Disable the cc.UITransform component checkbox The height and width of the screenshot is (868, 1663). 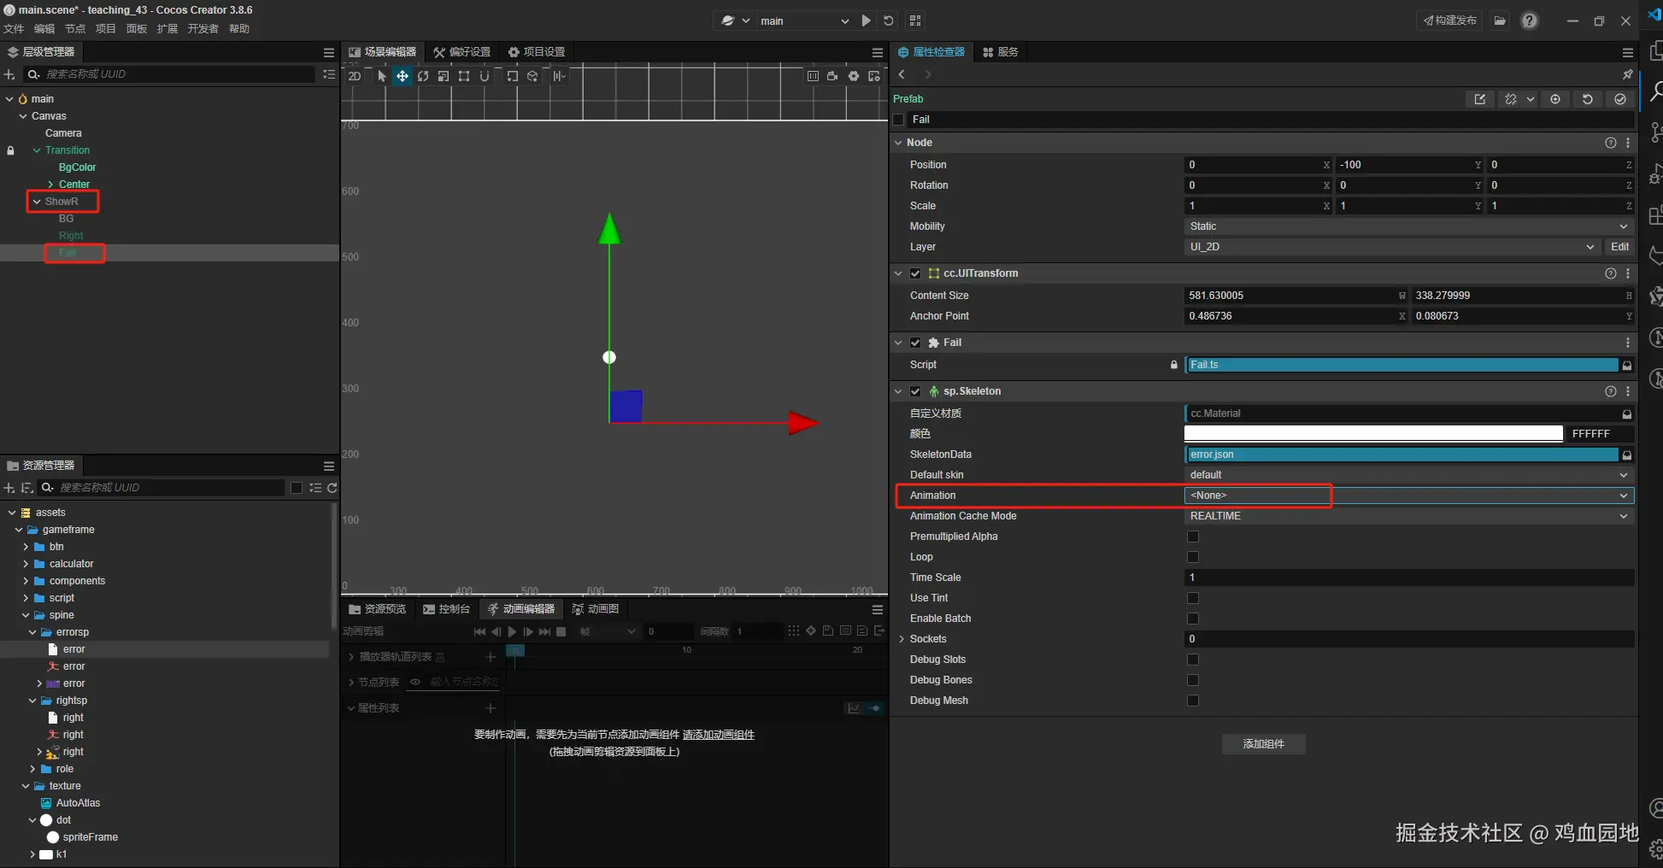click(915, 273)
